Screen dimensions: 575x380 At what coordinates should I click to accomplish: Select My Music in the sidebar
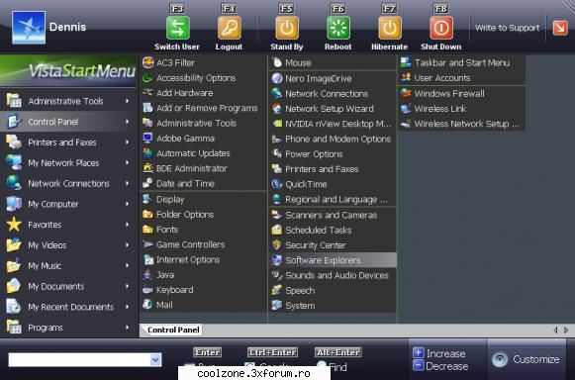[x=68, y=265]
